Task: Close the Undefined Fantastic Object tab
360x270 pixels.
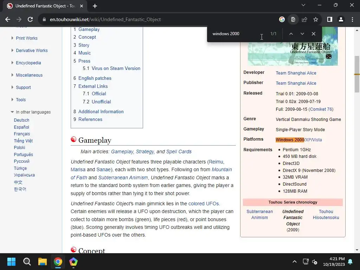Action: pos(82,6)
